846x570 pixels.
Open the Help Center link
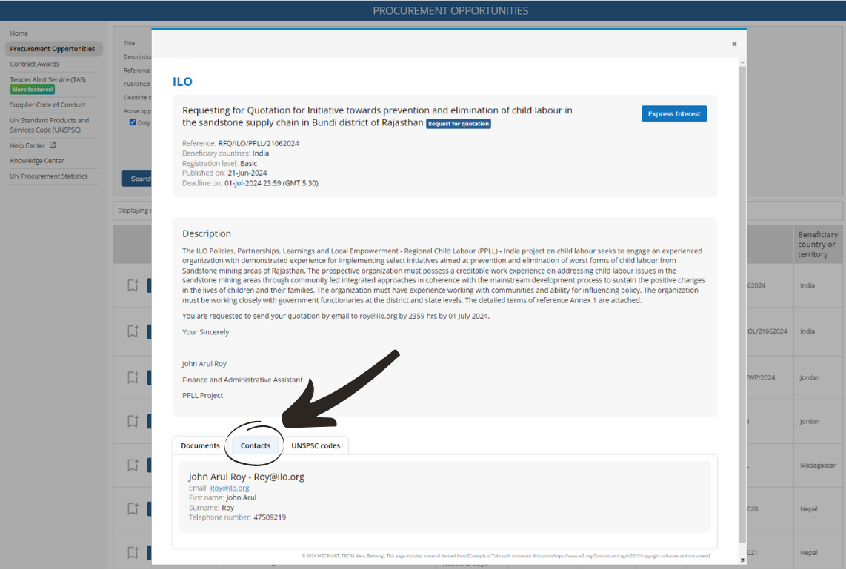click(x=27, y=146)
